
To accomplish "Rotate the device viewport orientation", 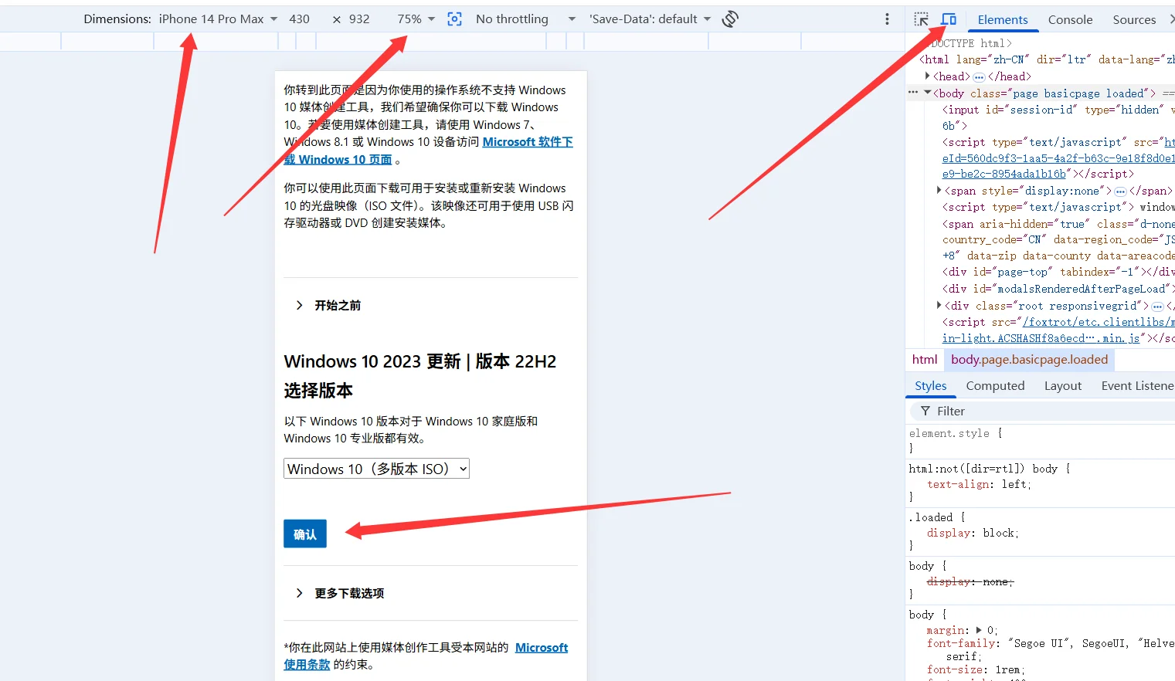I will tap(730, 19).
